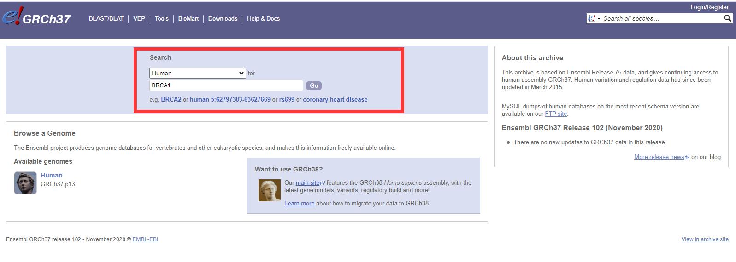Select the BRCA2 example link
The width and height of the screenshot is (736, 262).
pos(171,99)
